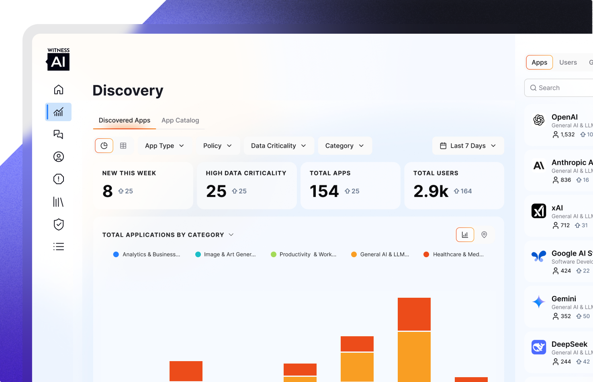Click the Total Apps stat card
The height and width of the screenshot is (382, 593).
point(350,186)
